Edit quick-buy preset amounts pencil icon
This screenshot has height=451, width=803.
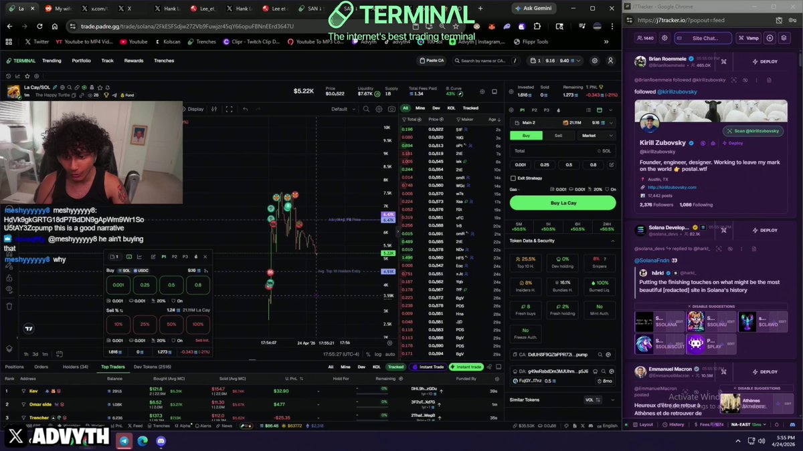pyautogui.click(x=611, y=164)
